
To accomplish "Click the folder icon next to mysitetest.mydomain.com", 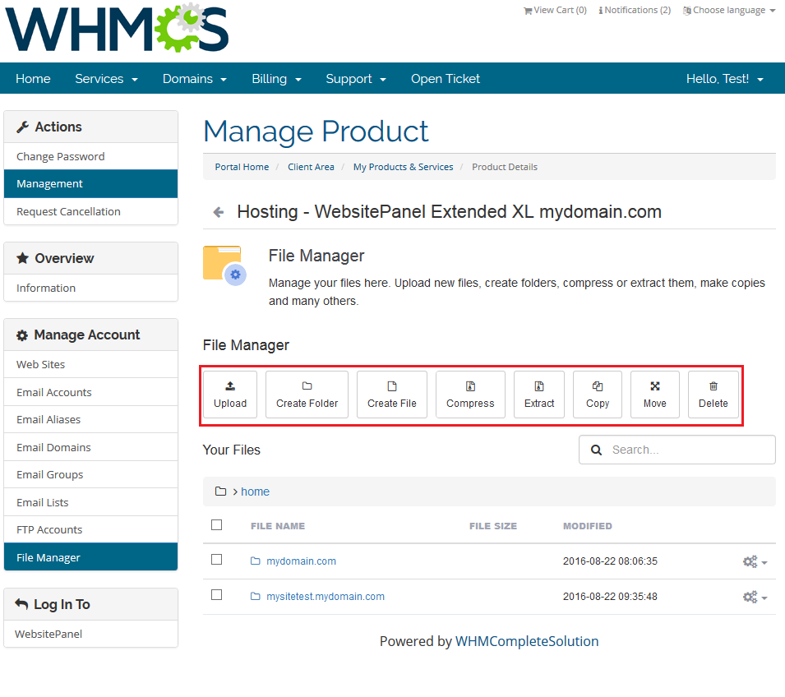I will [x=256, y=596].
